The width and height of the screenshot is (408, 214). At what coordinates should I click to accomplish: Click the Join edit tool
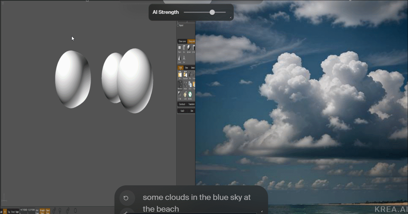coord(180,75)
